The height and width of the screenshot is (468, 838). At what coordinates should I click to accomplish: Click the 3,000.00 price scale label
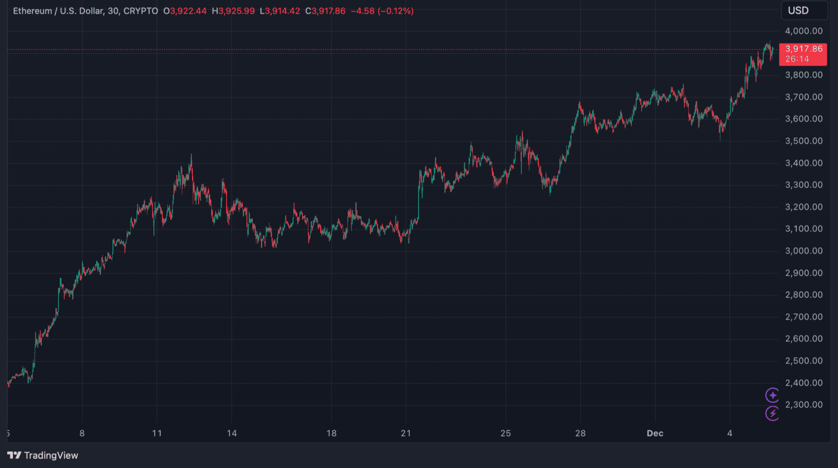(803, 251)
